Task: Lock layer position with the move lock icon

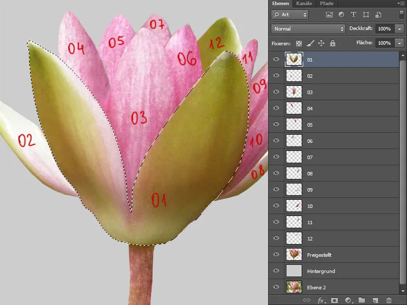Action: tap(321, 43)
